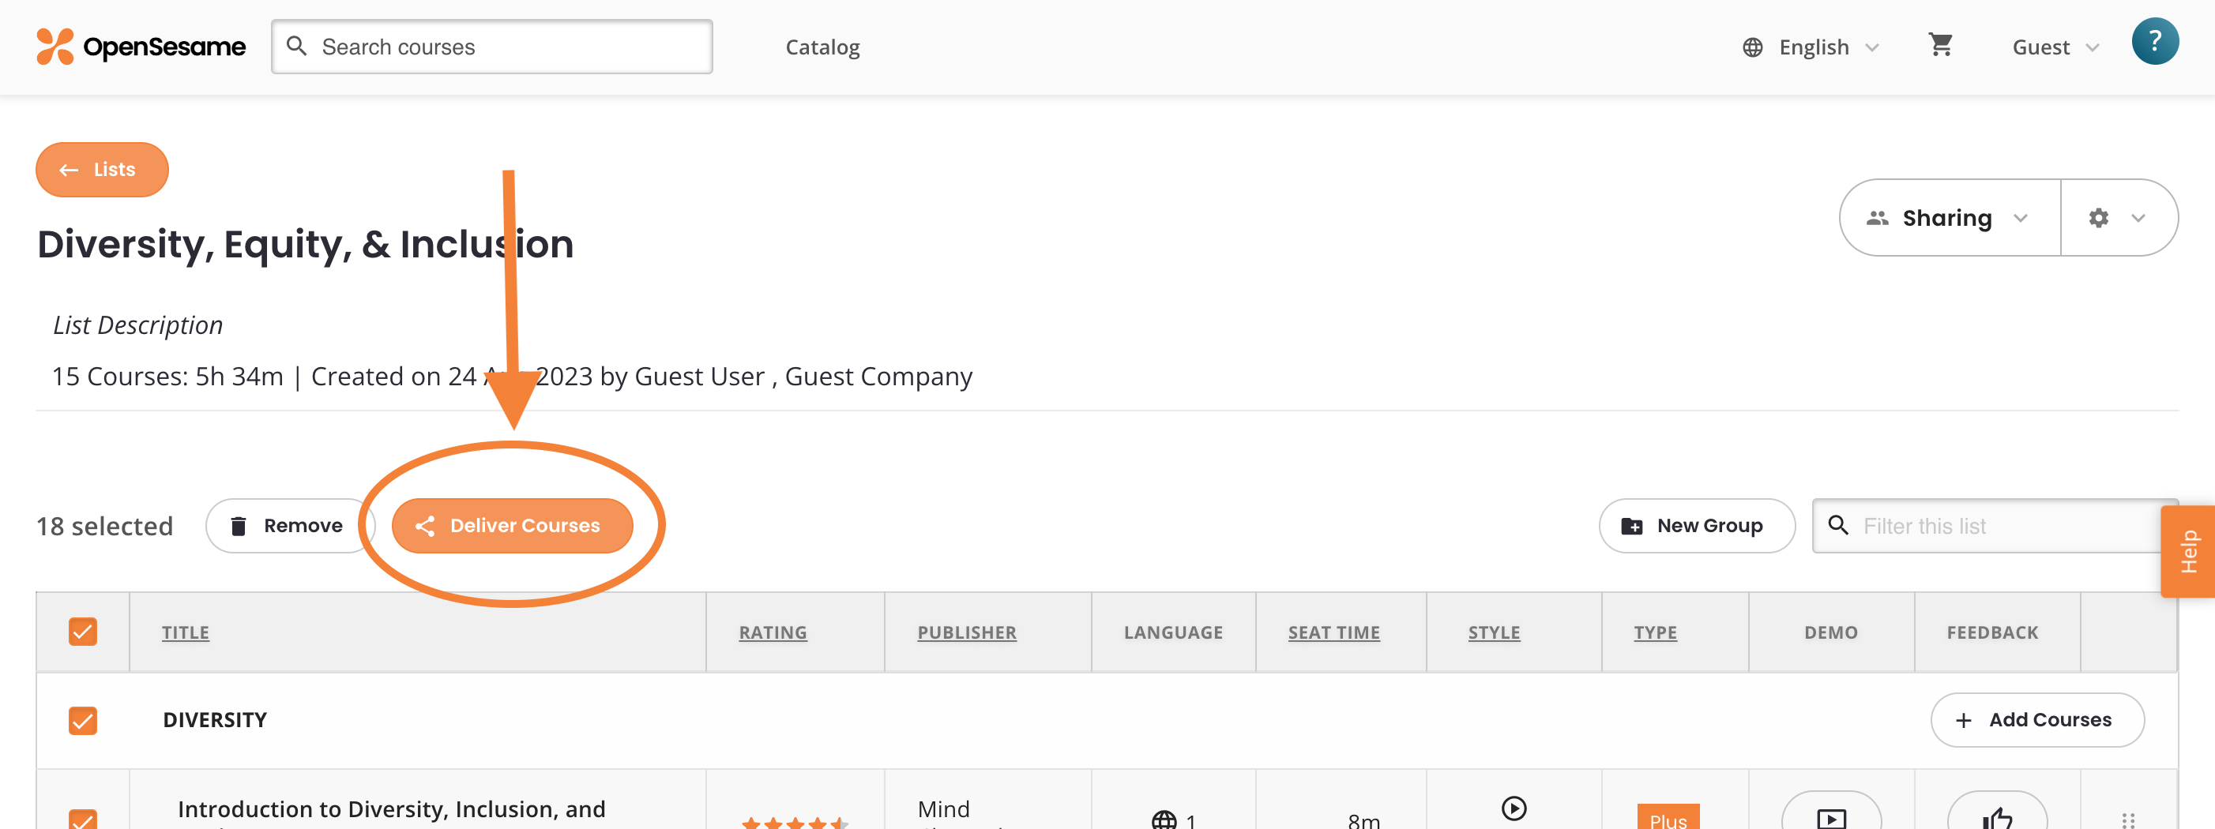
Task: Sort by TITLE column
Action: pos(186,632)
